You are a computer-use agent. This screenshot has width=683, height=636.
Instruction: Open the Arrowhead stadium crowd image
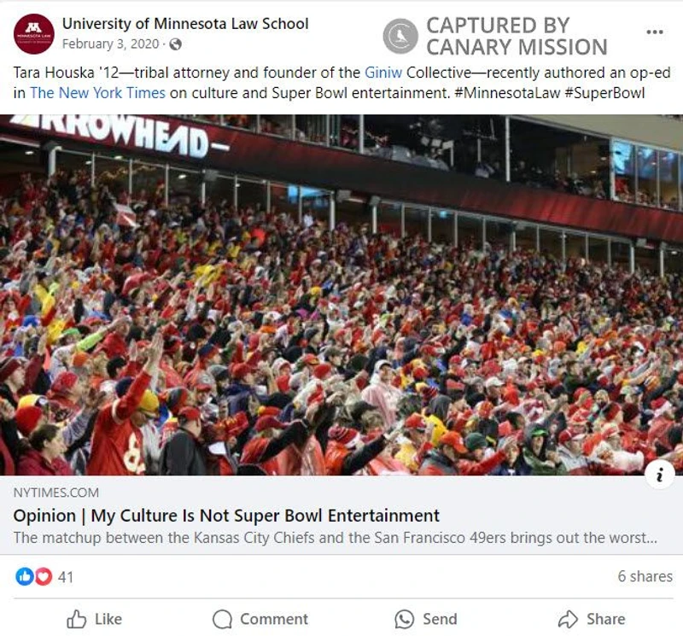point(341,295)
